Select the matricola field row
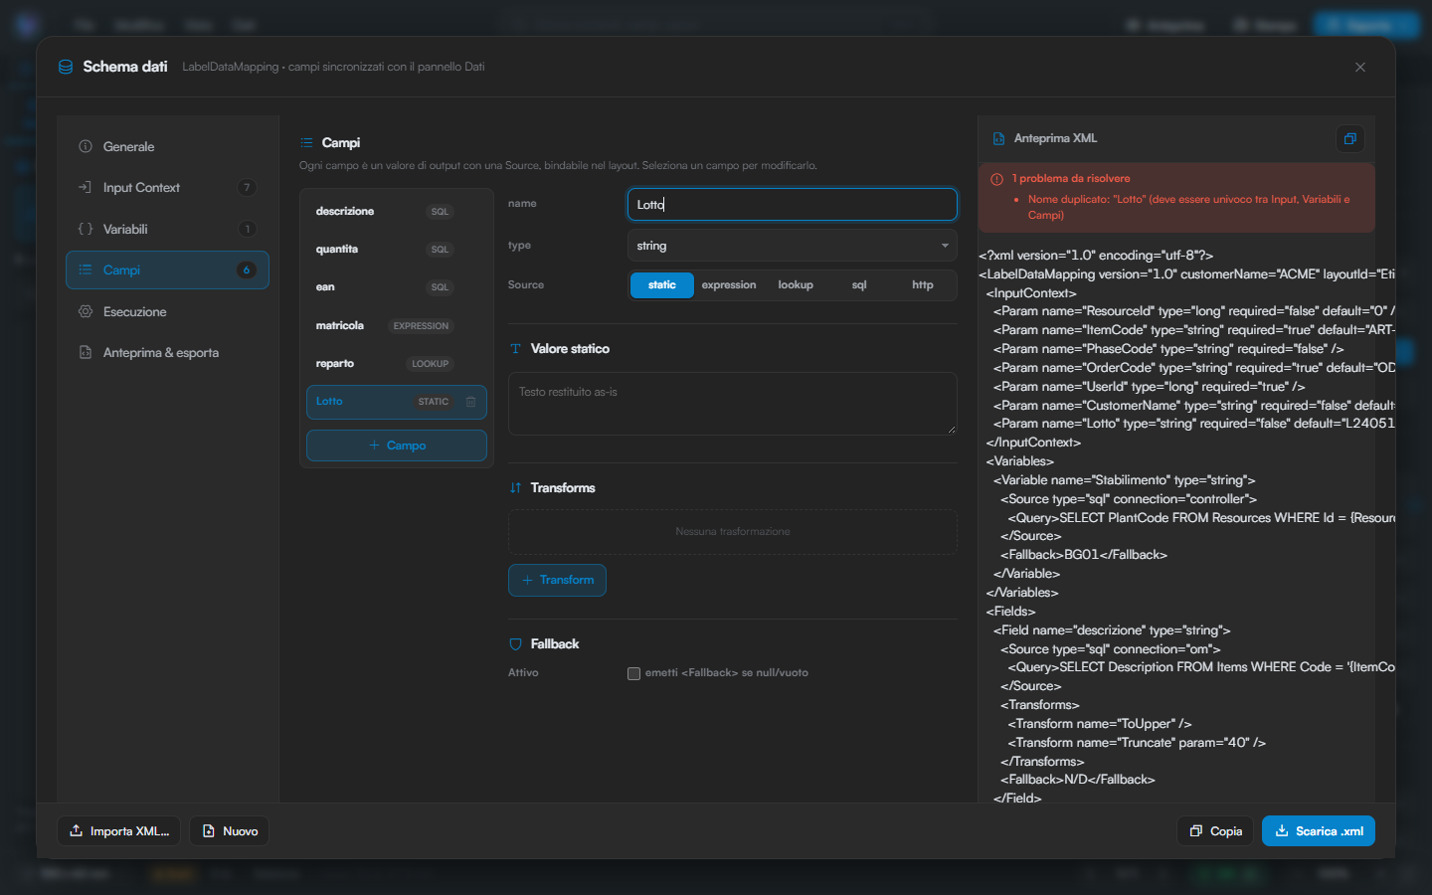1432x895 pixels. [x=396, y=326]
